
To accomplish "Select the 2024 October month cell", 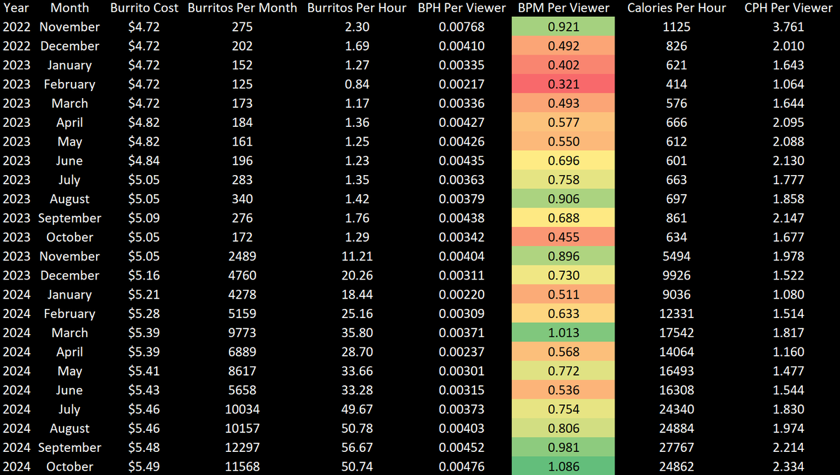I will tap(69, 467).
